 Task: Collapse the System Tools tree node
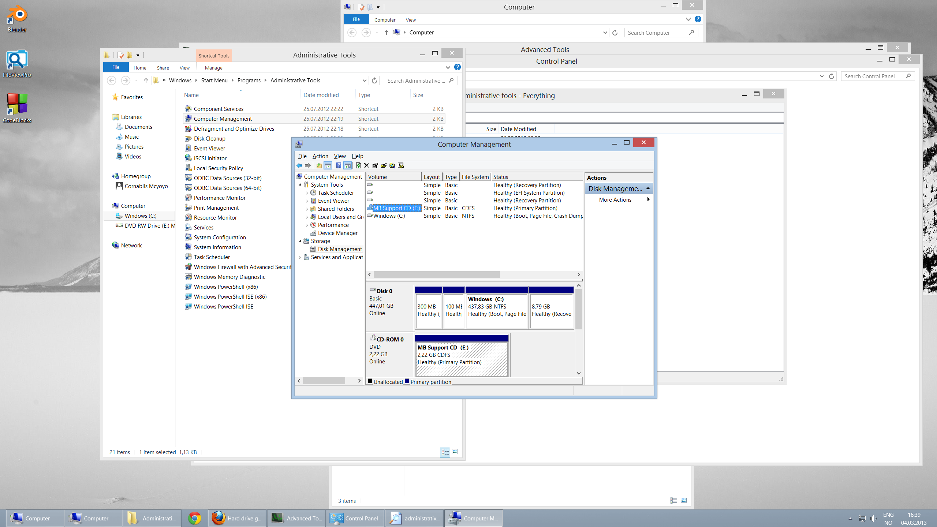pyautogui.click(x=300, y=185)
